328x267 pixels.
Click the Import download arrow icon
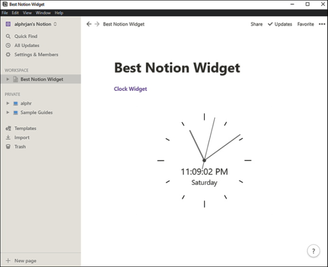tap(8, 138)
